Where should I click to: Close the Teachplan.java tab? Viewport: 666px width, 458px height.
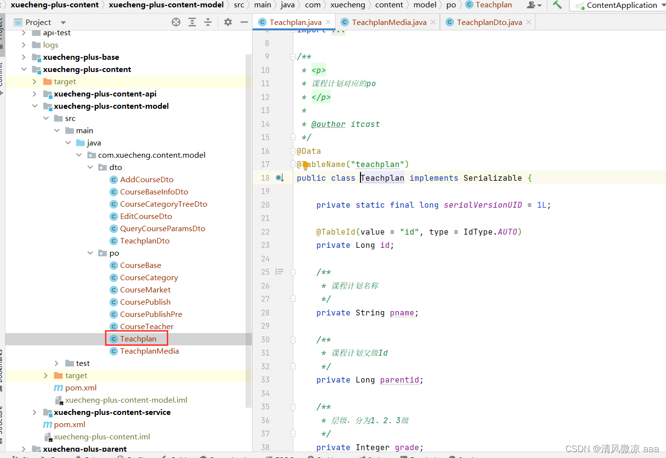click(x=328, y=22)
